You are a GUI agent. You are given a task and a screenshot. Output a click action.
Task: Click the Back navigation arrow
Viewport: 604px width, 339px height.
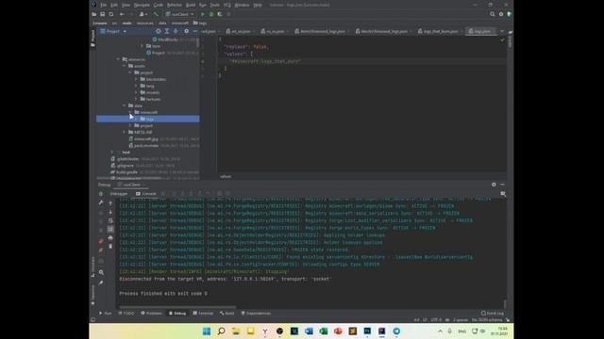point(122,14)
